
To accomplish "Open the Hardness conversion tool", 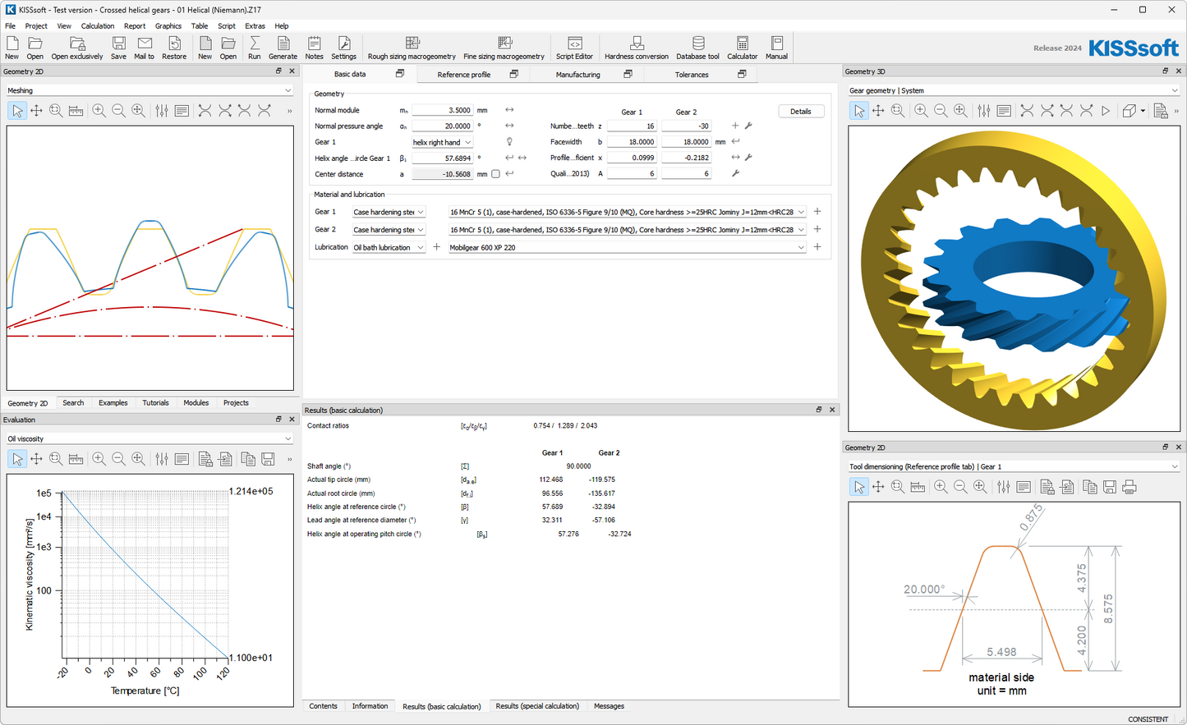I will pos(636,48).
